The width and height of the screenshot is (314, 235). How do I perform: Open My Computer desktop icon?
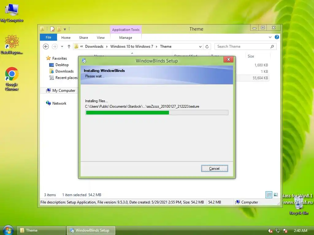pyautogui.click(x=12, y=12)
